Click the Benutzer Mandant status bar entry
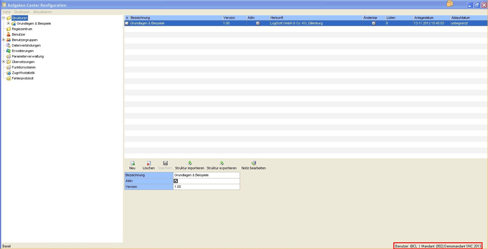Viewport: 488px width, 249px height. point(438,246)
